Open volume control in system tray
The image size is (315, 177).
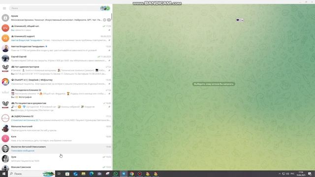(287, 174)
